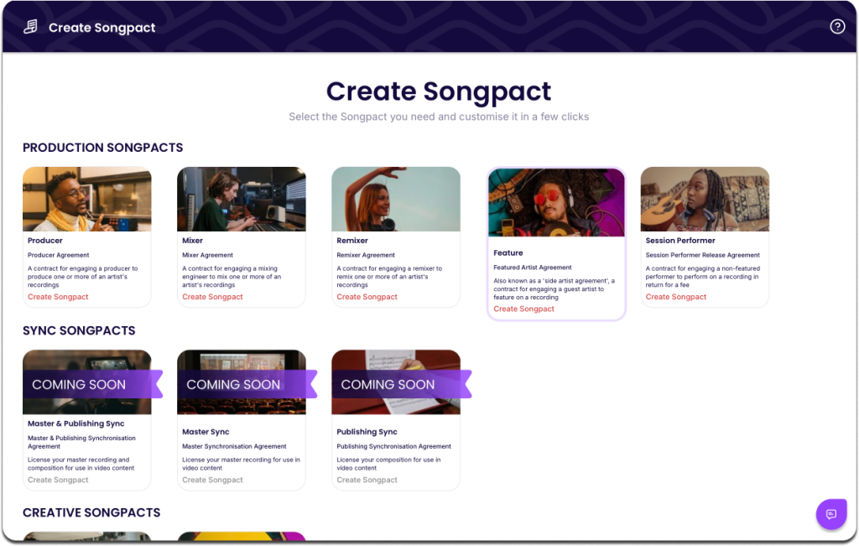This screenshot has width=859, height=546.
Task: Click the large "Create Songpact" page heading
Action: (x=439, y=91)
